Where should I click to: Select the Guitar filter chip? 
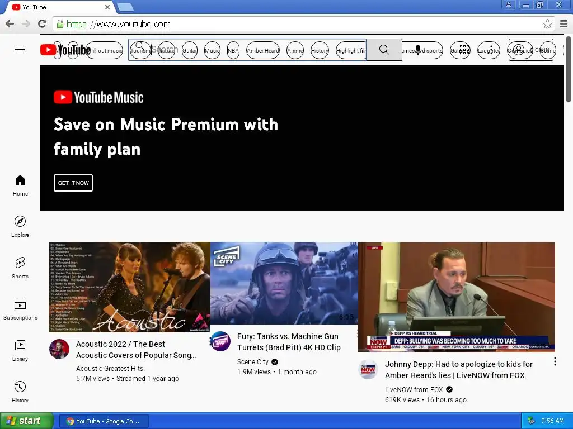tap(190, 50)
